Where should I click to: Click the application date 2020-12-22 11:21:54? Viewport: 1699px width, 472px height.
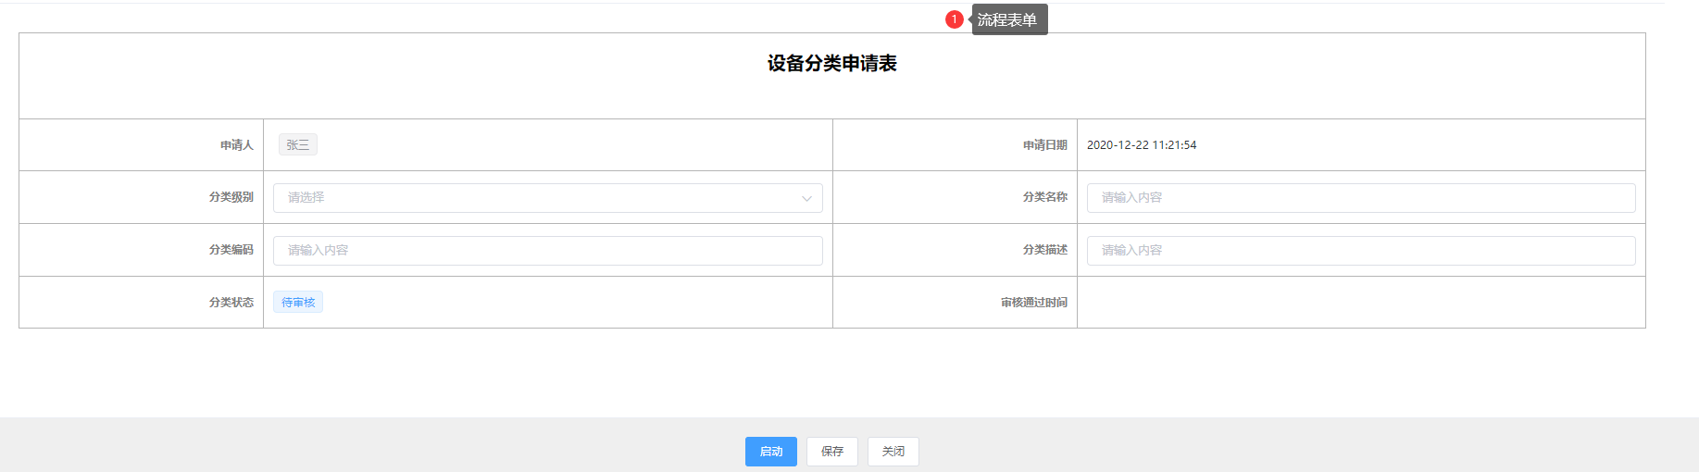click(1141, 145)
